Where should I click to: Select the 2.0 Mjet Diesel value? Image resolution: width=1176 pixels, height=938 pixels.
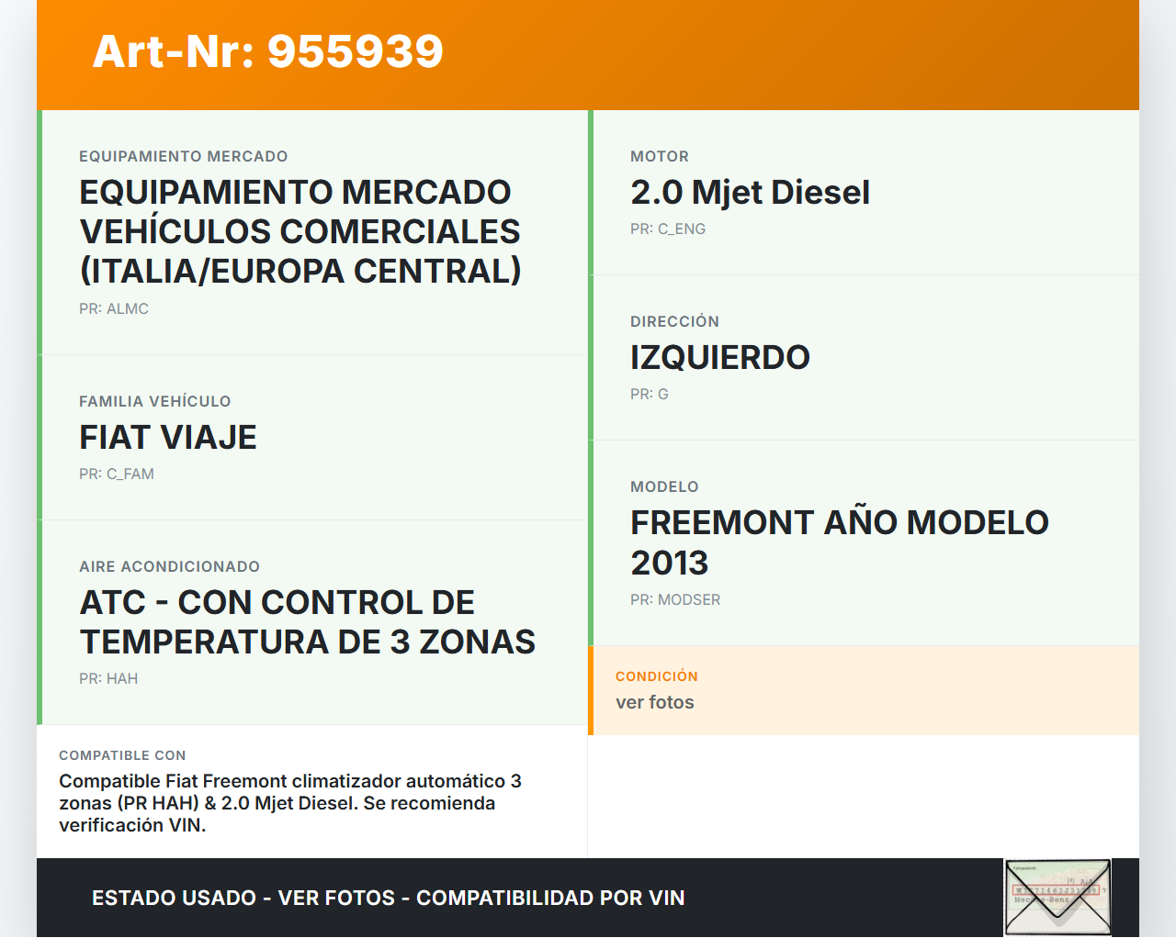click(750, 193)
